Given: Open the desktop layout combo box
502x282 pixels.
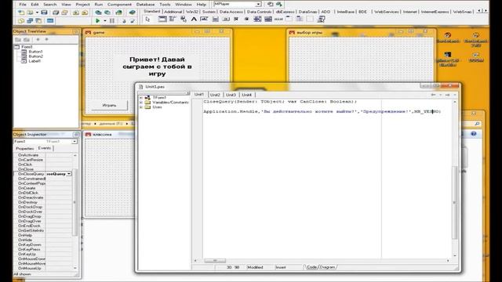Looking at the screenshot, I should click(258, 4).
